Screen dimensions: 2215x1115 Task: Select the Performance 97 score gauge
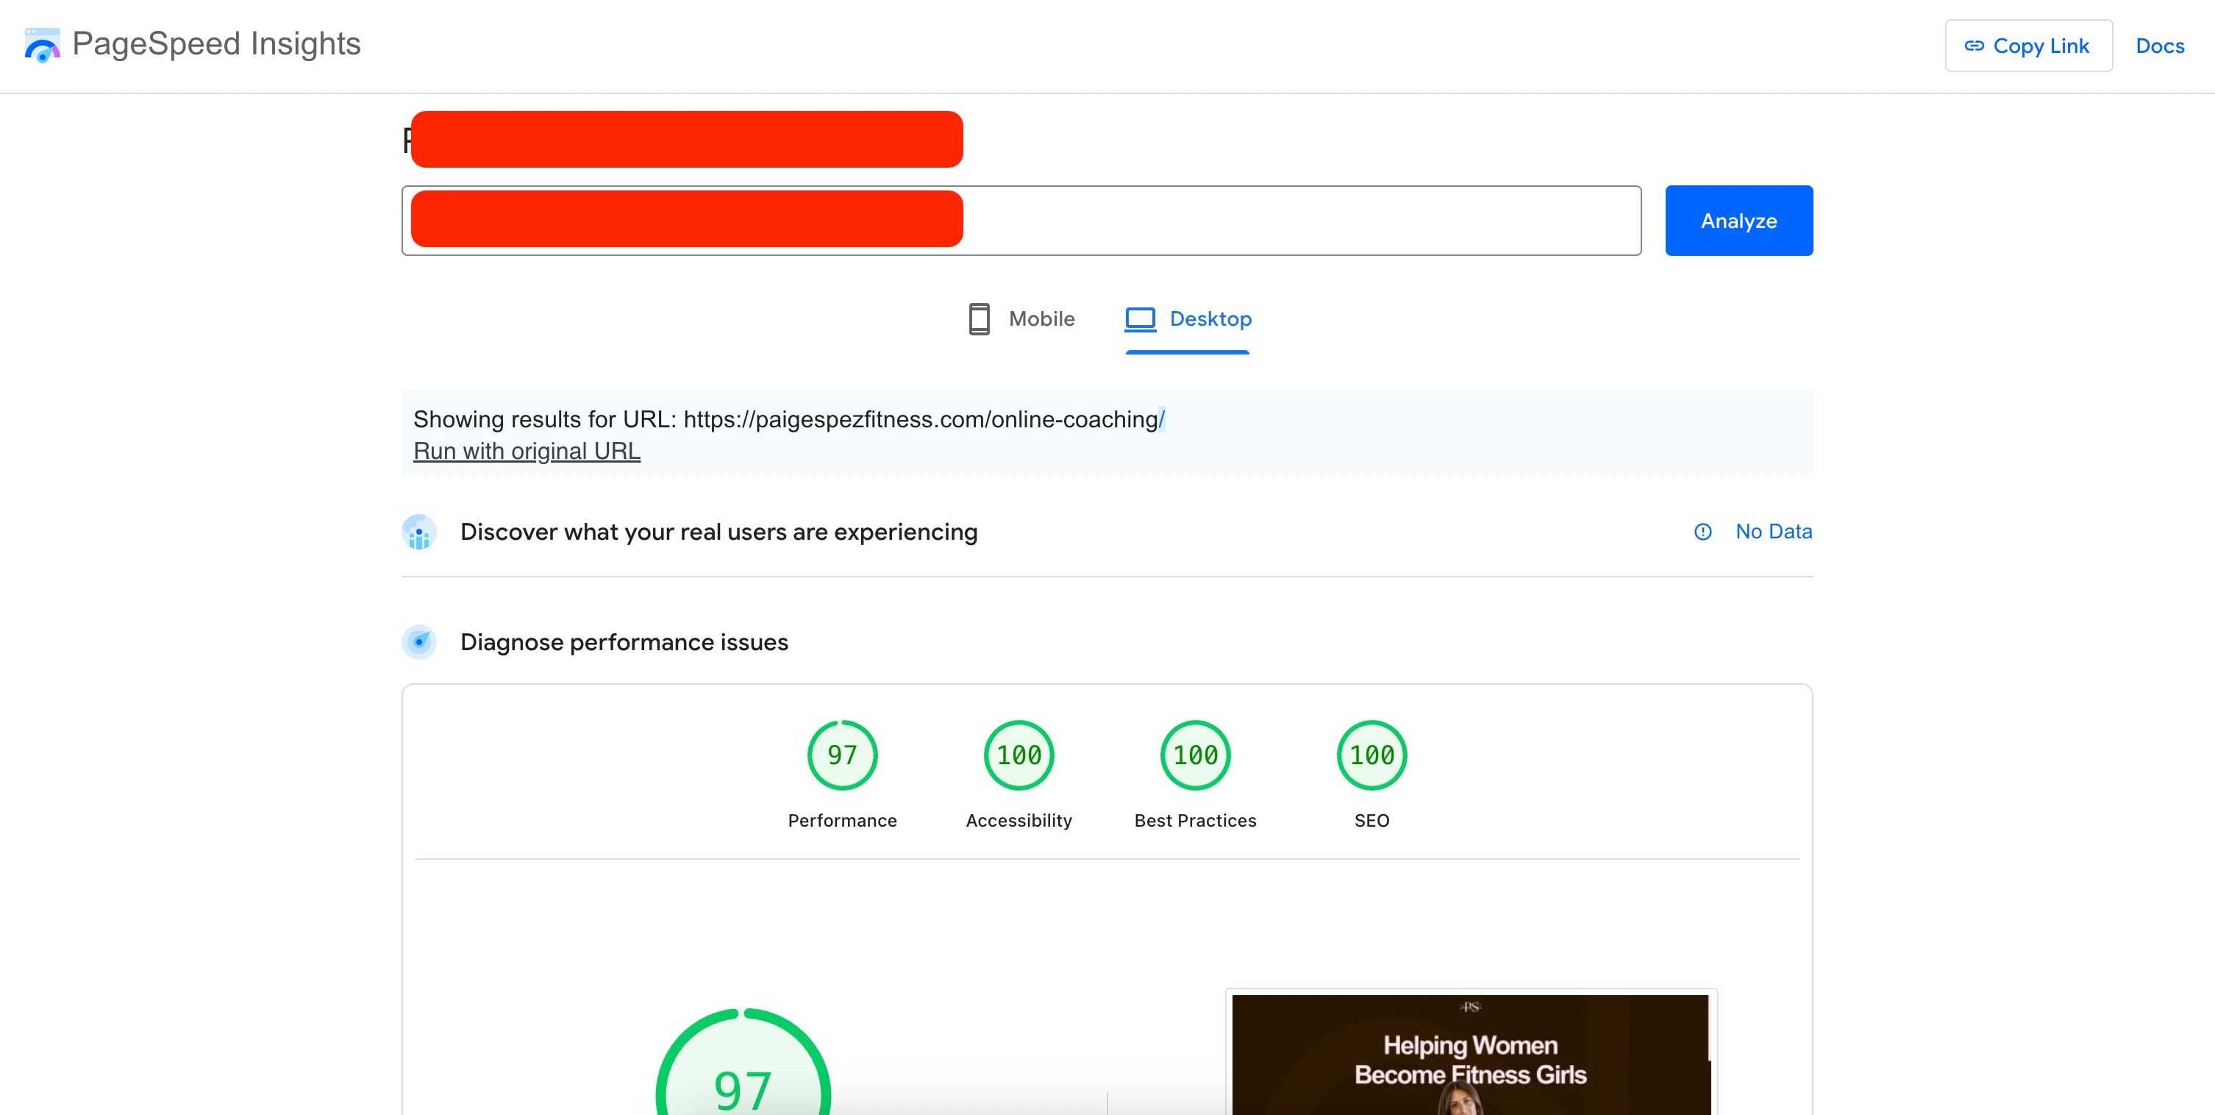842,755
